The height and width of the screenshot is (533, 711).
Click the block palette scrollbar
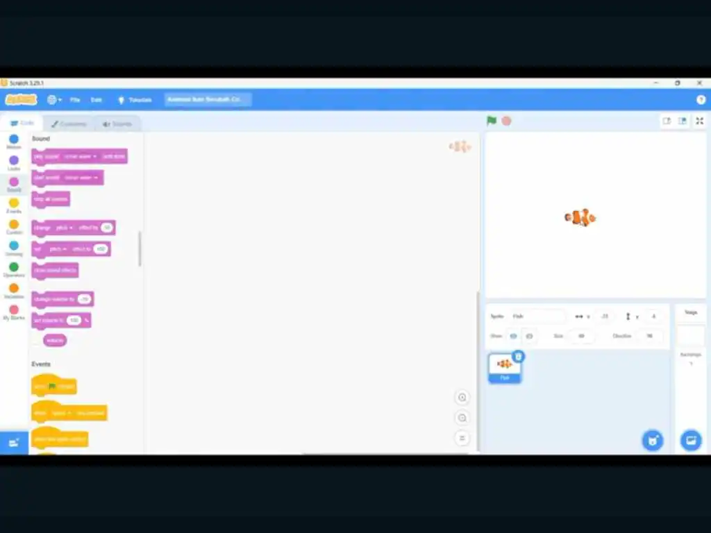[140, 248]
